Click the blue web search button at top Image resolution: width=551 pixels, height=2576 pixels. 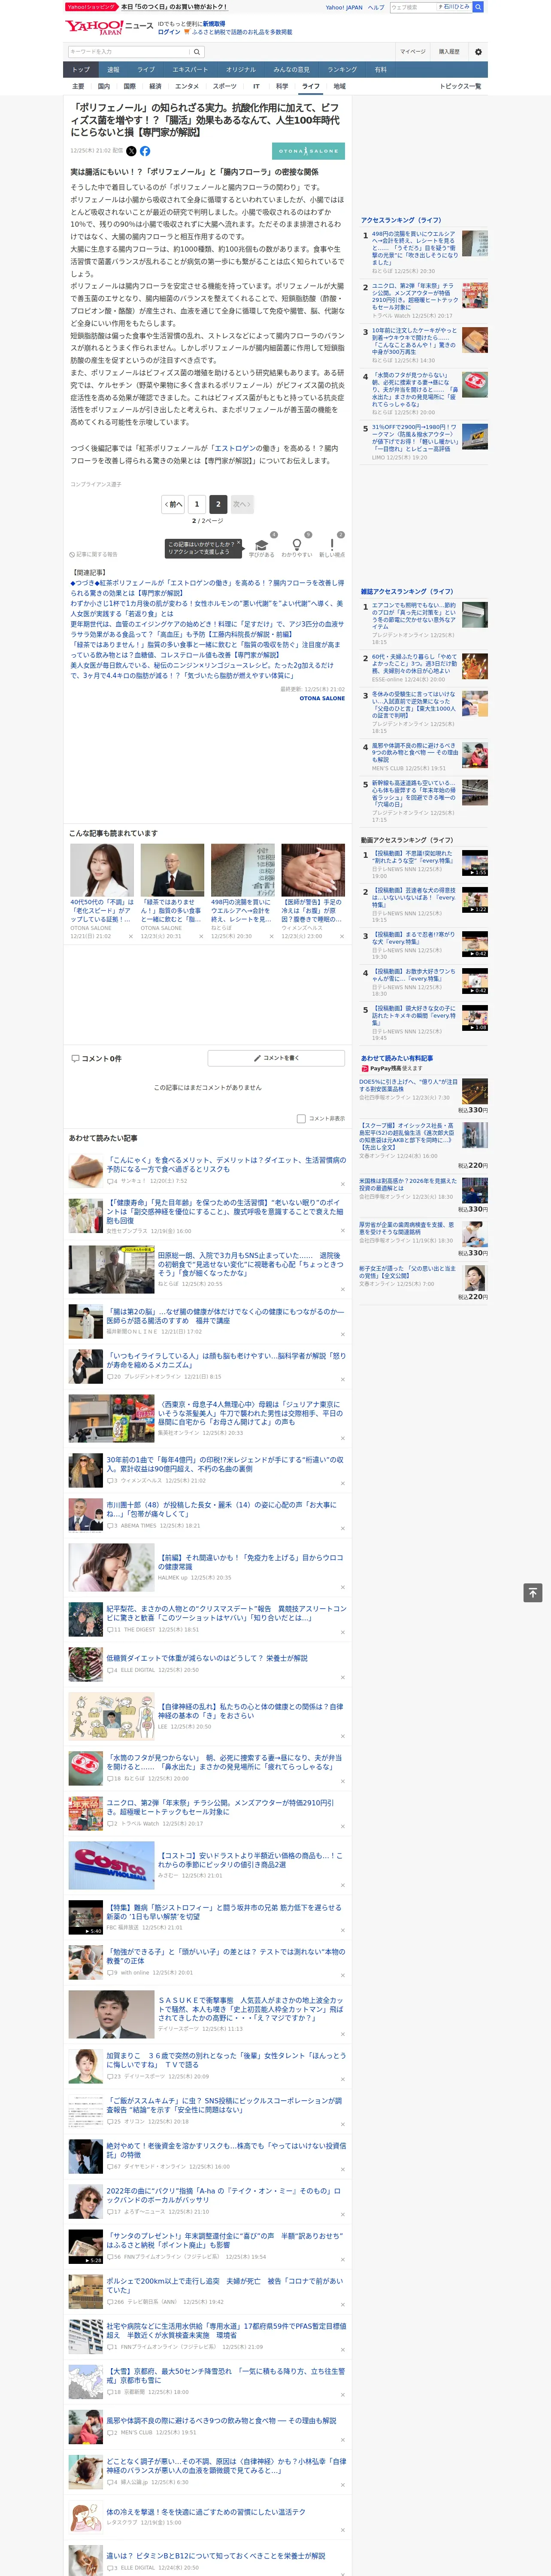click(x=478, y=7)
